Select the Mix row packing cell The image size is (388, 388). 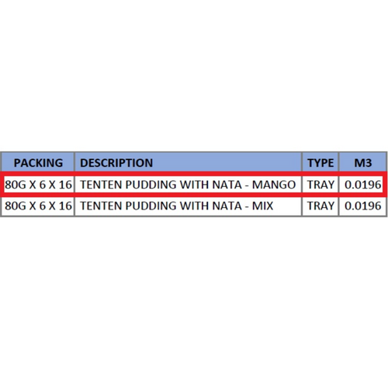[x=38, y=206]
